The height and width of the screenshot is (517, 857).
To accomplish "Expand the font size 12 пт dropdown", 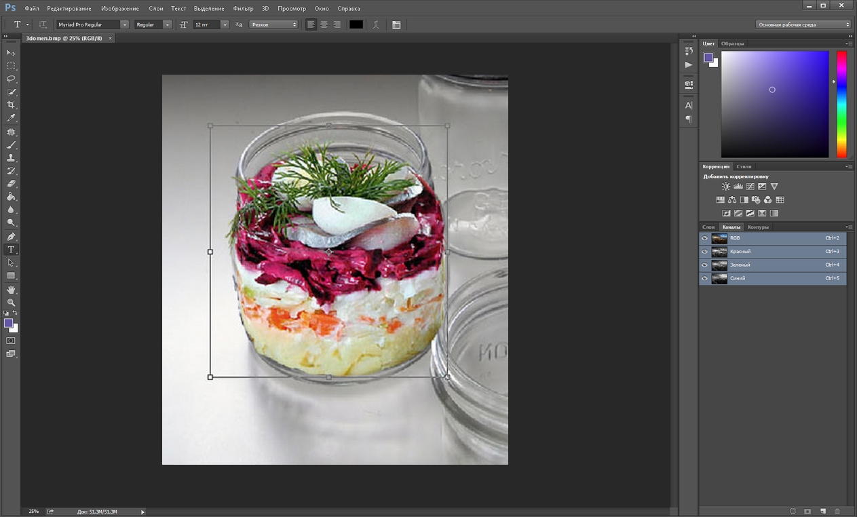I will (225, 24).
